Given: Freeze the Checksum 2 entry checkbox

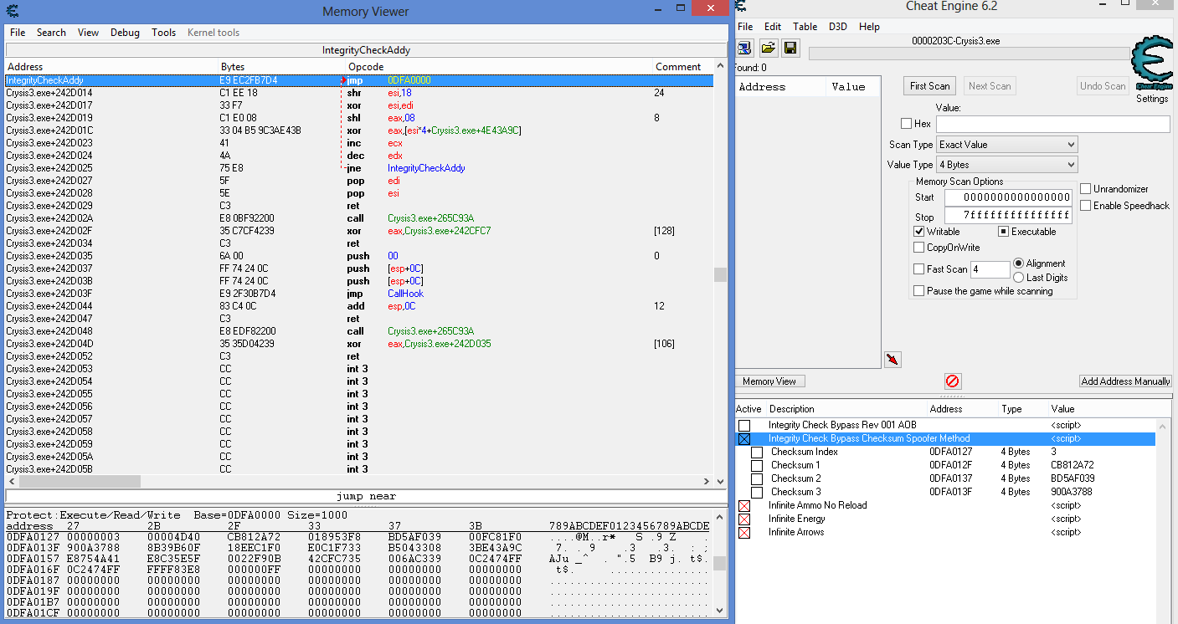Looking at the screenshot, I should coord(757,479).
